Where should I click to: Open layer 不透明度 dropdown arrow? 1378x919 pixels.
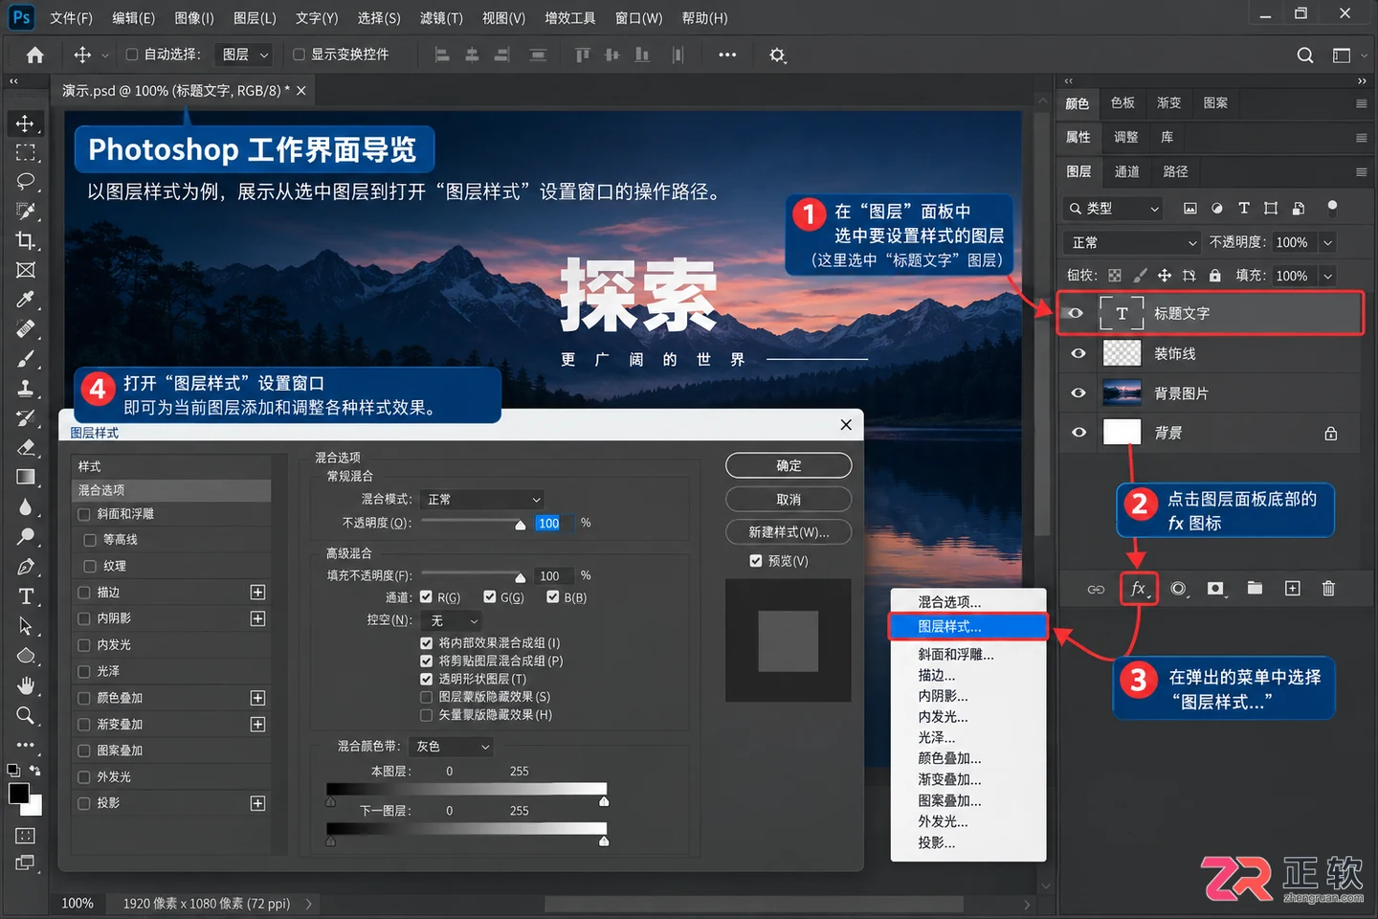tap(1328, 242)
